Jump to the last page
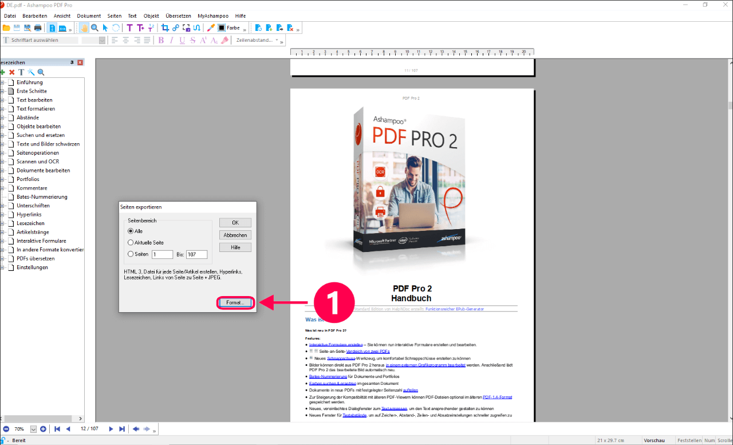The image size is (733, 445). (122, 428)
